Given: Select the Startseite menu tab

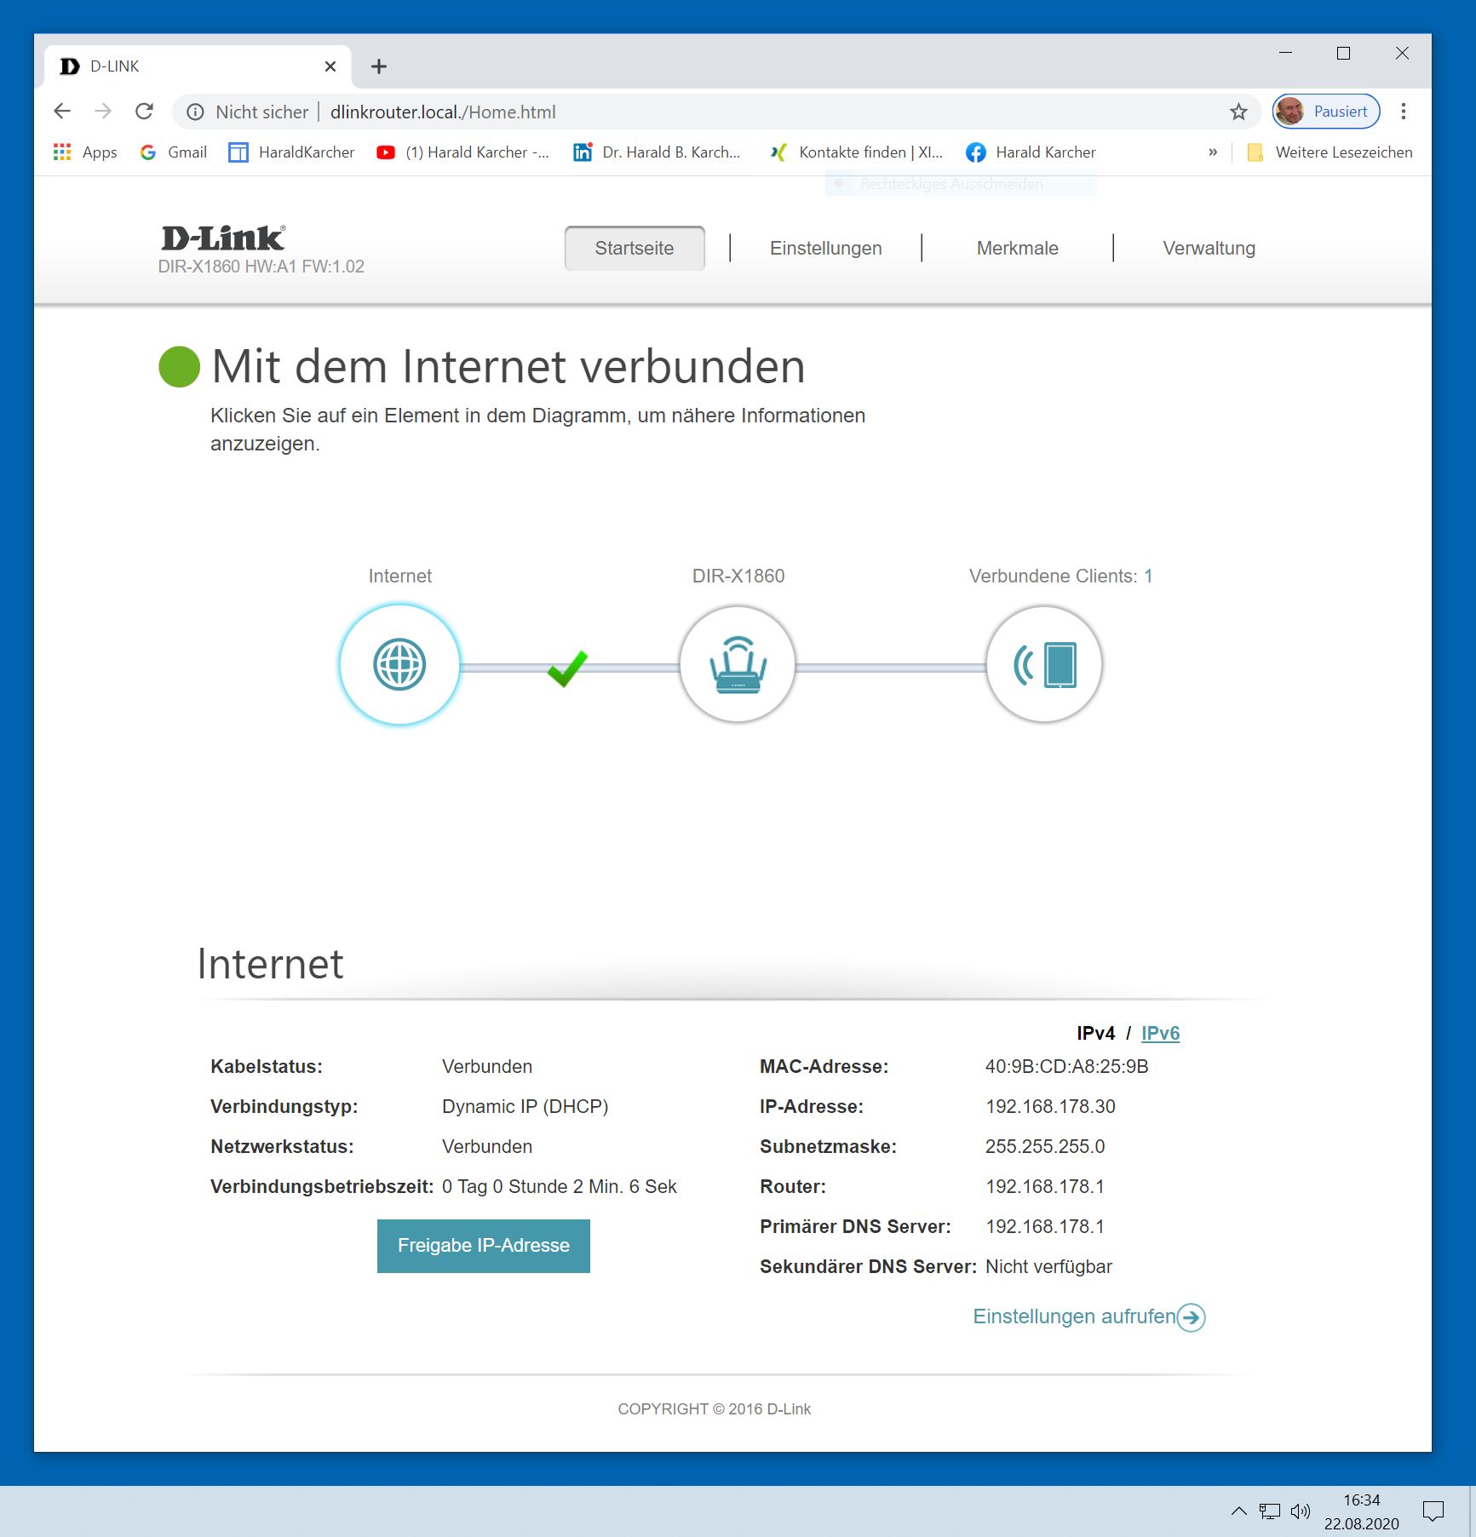Looking at the screenshot, I should pyautogui.click(x=635, y=248).
